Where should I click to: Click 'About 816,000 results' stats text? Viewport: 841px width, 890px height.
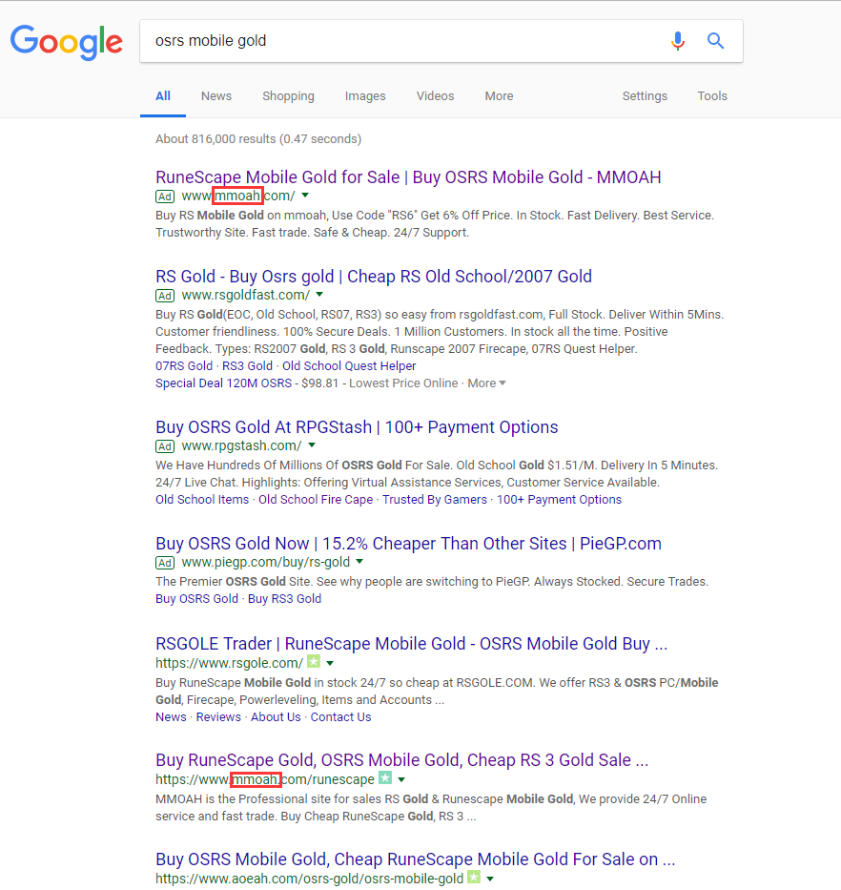tap(258, 139)
